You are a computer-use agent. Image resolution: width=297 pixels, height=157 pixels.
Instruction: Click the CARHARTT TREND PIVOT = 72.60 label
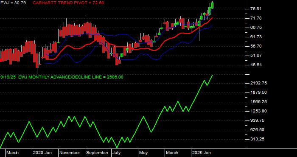[68, 3]
